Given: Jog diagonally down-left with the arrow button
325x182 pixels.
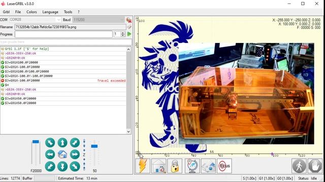Looking at the screenshot, I should click(50, 166).
